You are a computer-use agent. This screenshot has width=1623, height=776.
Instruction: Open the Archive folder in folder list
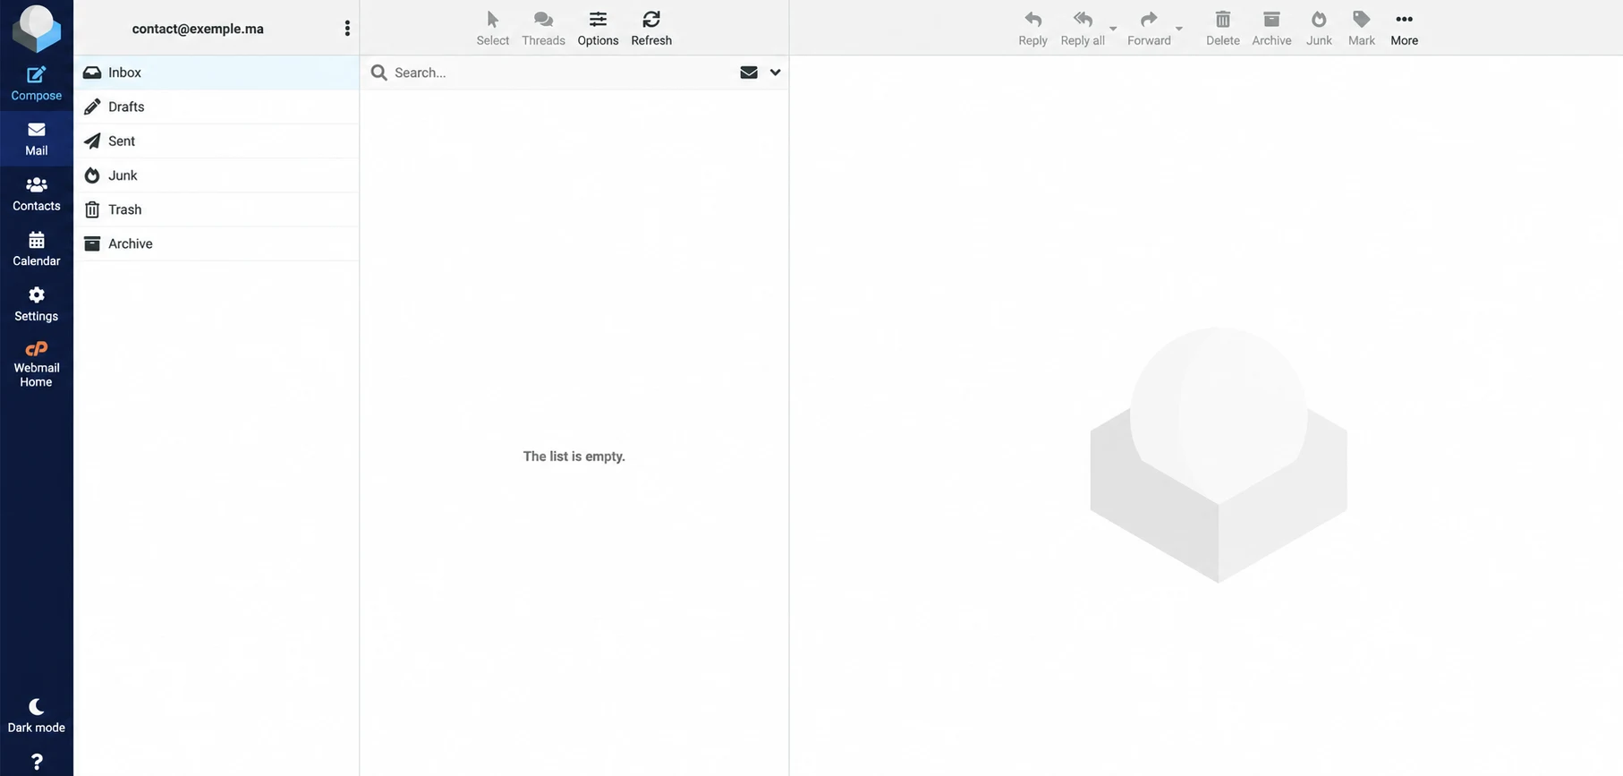(x=217, y=243)
